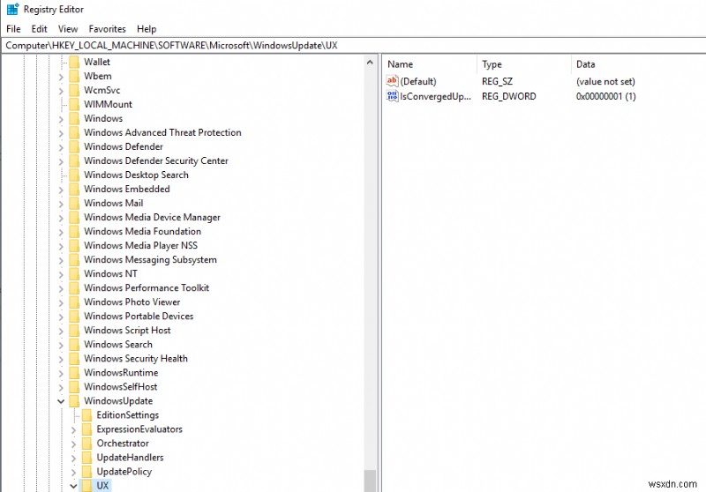This screenshot has height=492, width=706.
Task: Open the File menu
Action: tap(13, 29)
